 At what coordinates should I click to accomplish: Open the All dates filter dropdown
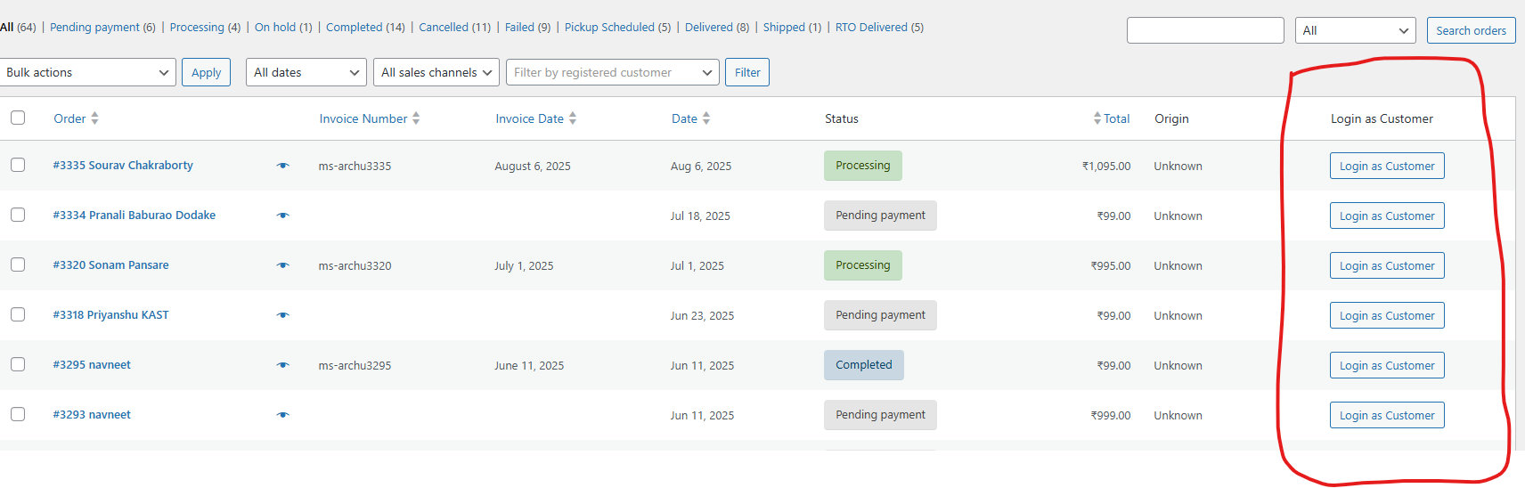click(x=306, y=72)
